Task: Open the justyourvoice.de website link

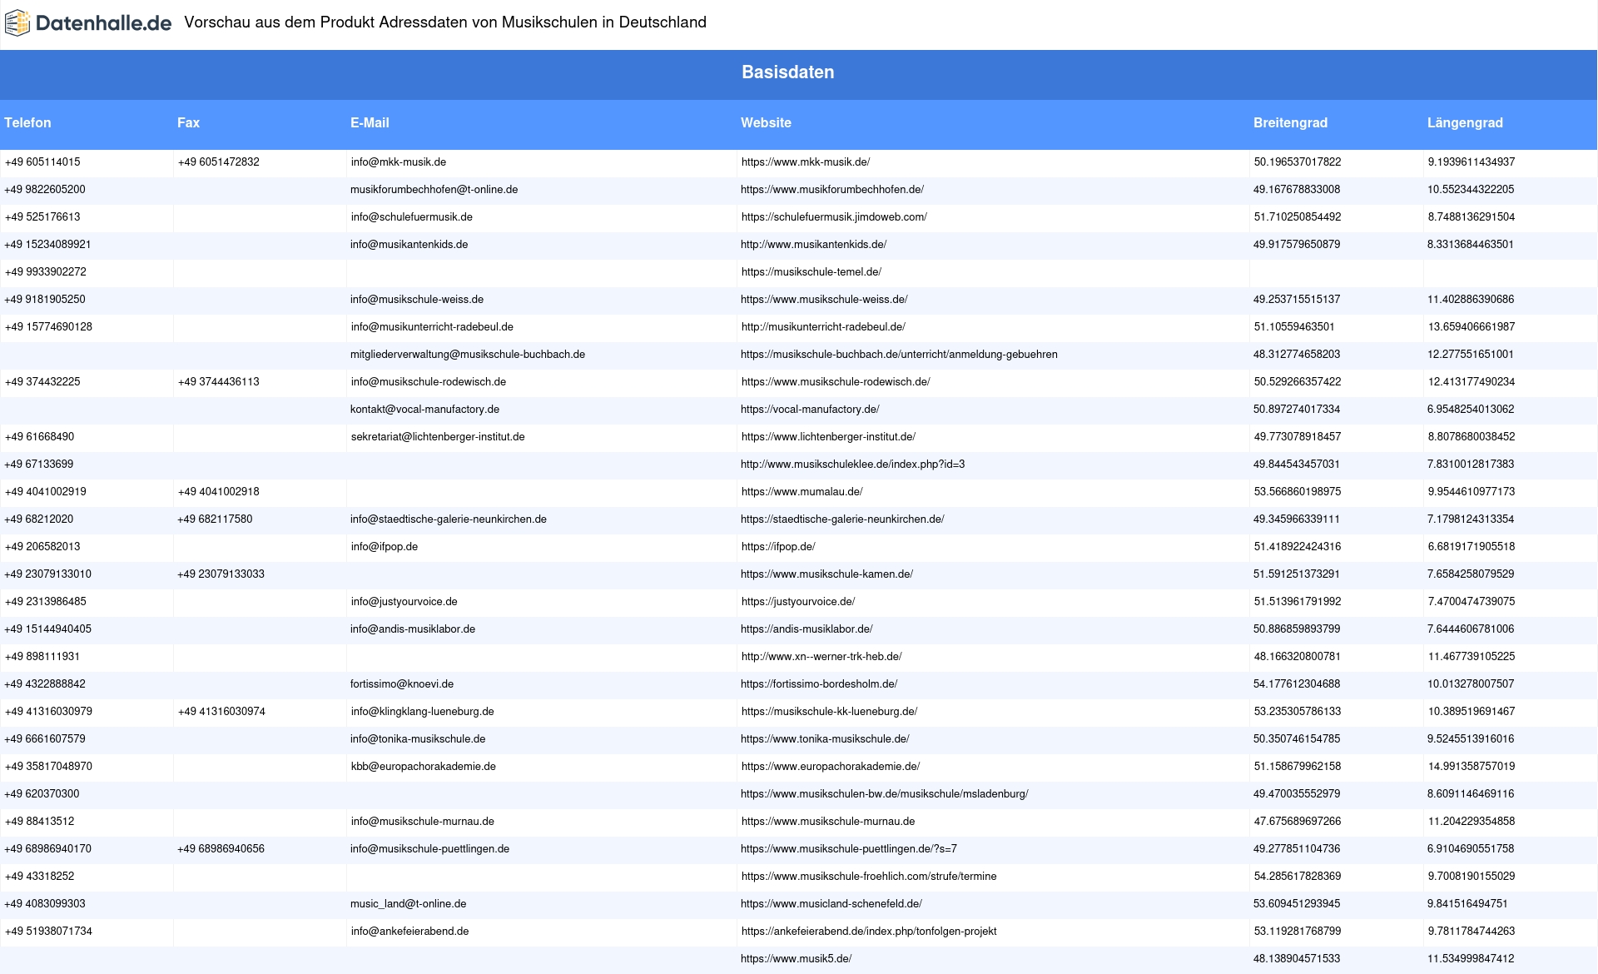Action: [x=798, y=602]
